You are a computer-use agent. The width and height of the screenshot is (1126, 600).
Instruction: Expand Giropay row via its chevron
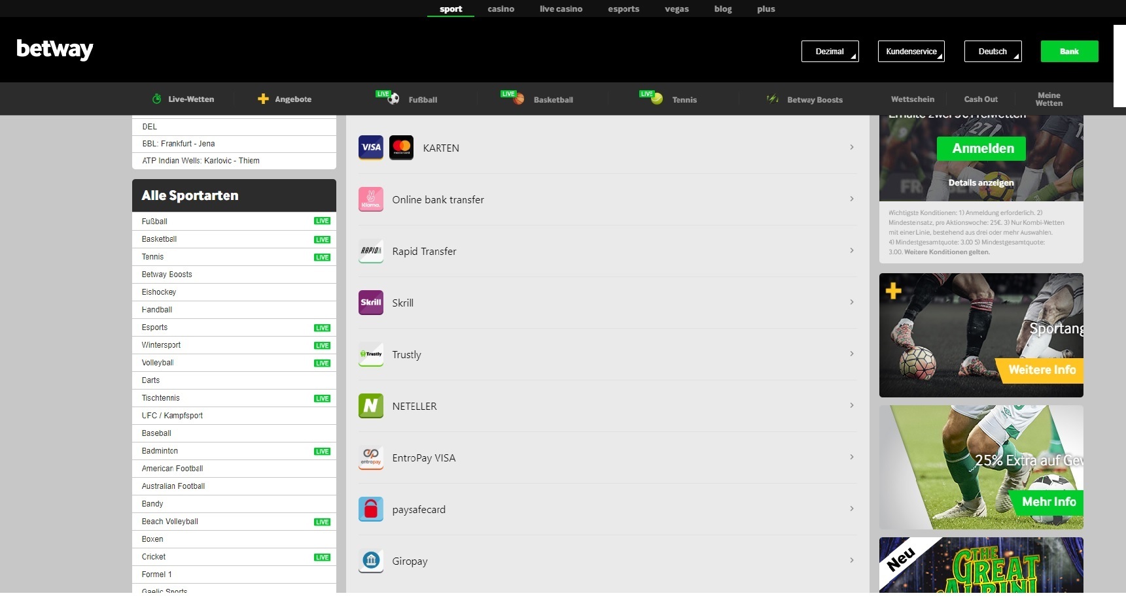point(851,560)
